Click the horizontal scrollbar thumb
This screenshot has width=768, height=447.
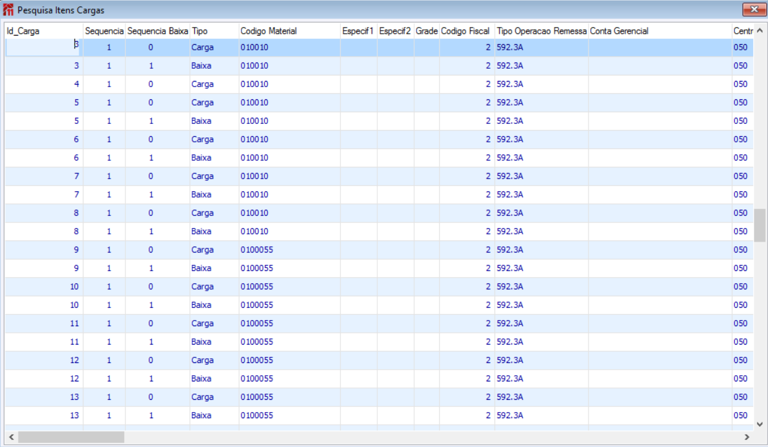click(x=71, y=437)
